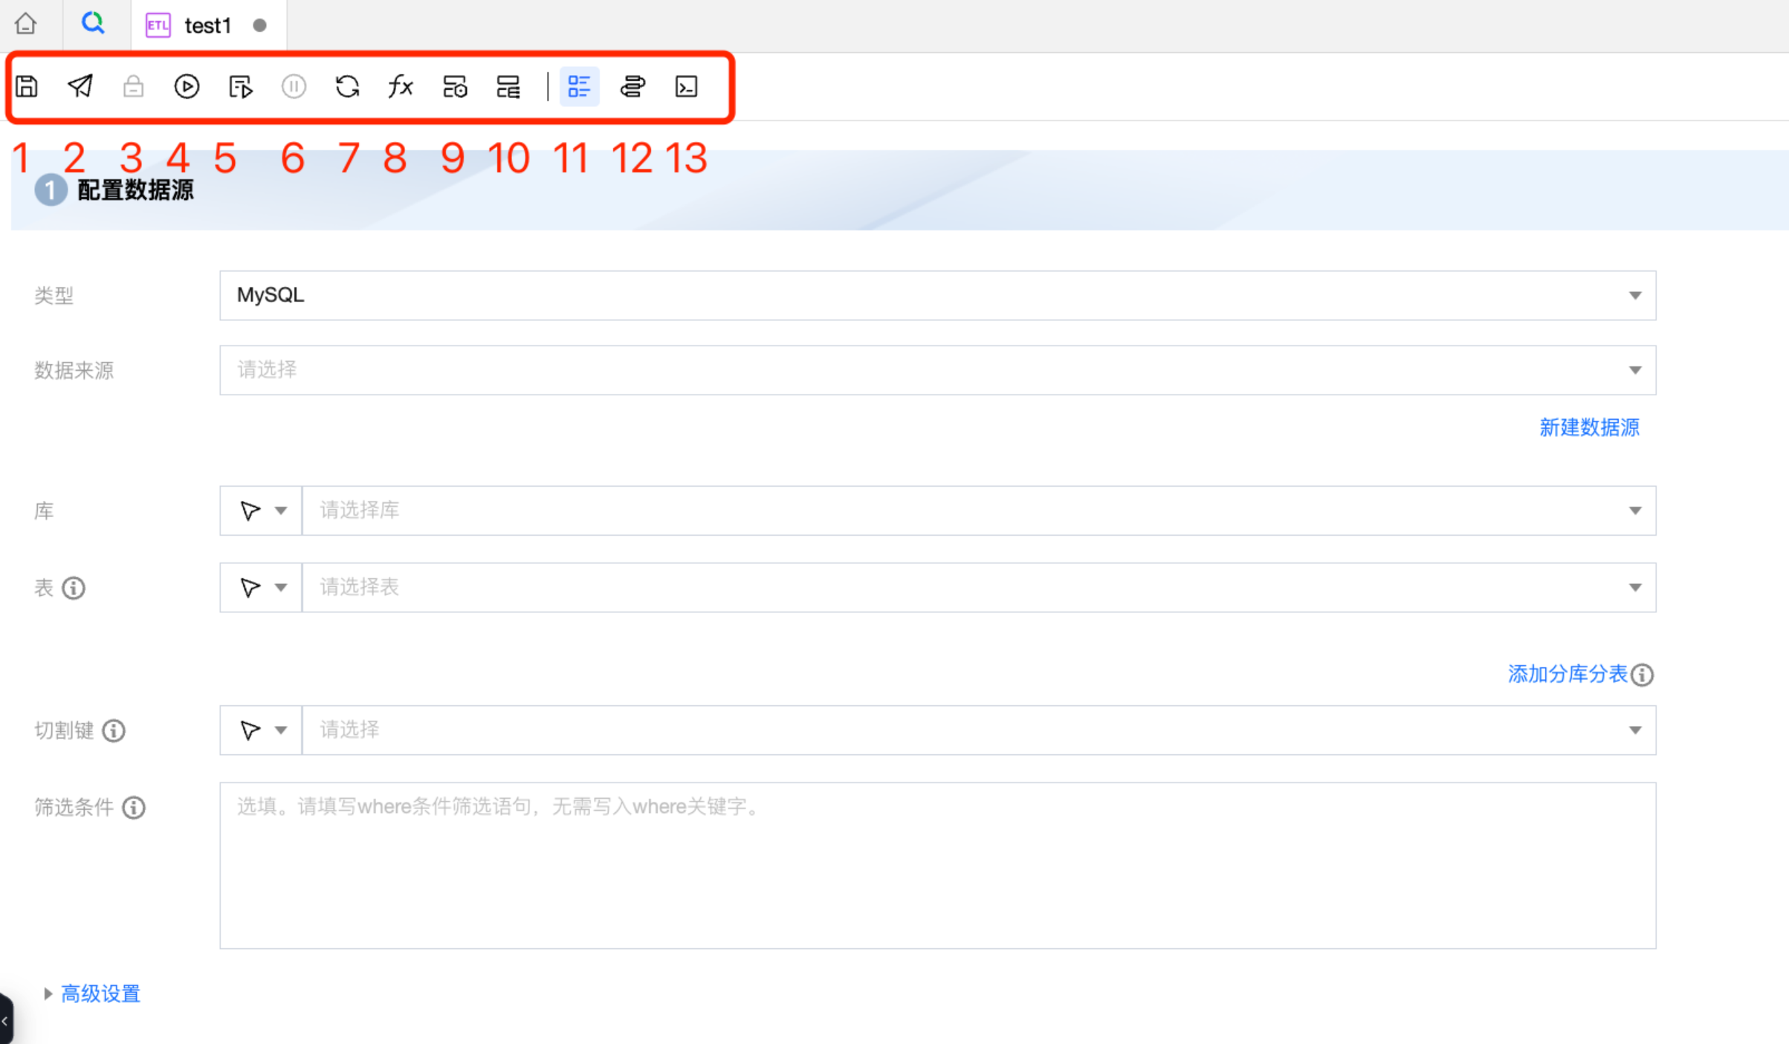Click the 添加分库分表 link
Viewport: 1789px width, 1044px height.
click(x=1567, y=674)
